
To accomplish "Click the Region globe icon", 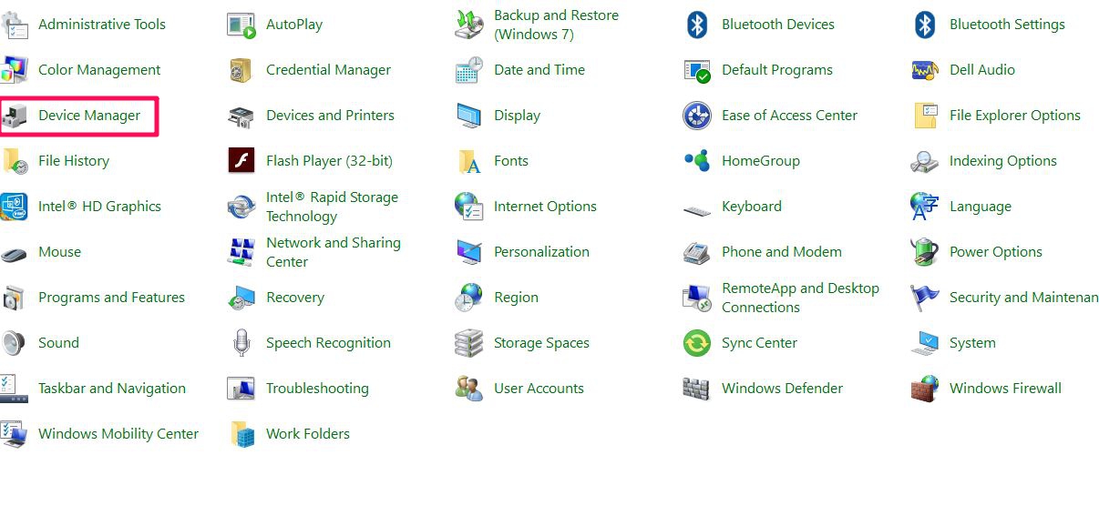I will 469,298.
